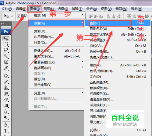Click the Align left edges icon
The height and width of the screenshot is (136, 152).
point(109,16)
